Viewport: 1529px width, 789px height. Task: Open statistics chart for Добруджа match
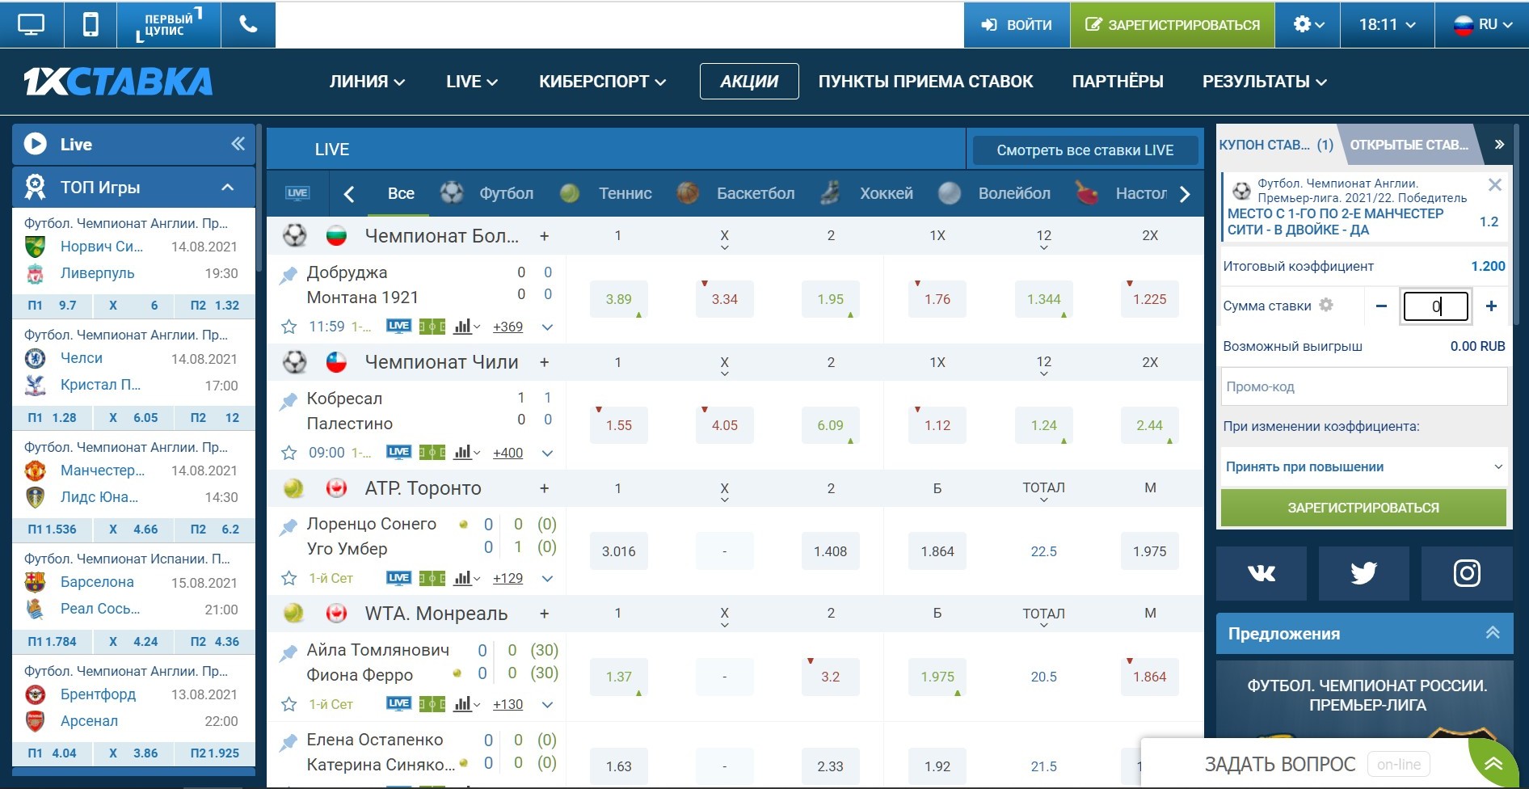pos(465,327)
